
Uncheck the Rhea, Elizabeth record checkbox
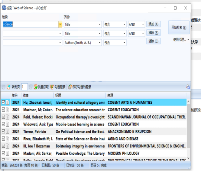pyautogui.click(x=3, y=139)
